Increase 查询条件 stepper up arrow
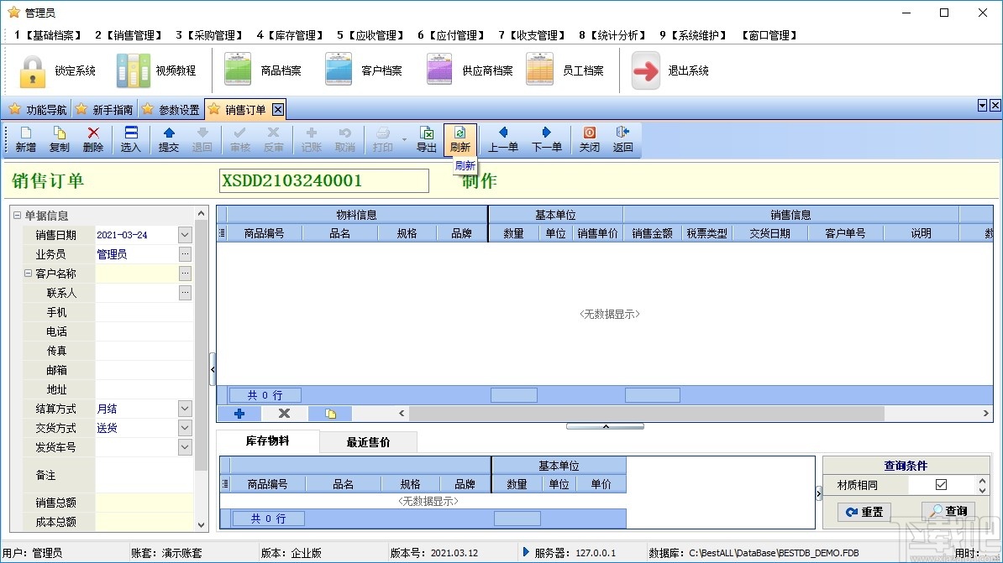The height and width of the screenshot is (563, 1003). (983, 481)
